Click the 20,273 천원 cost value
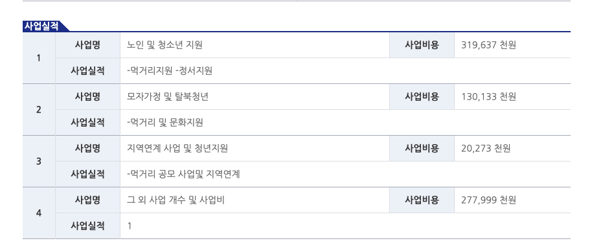 pos(486,148)
